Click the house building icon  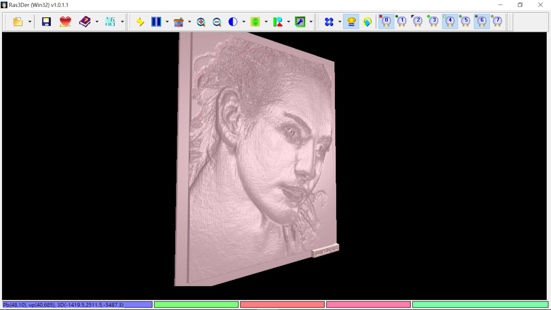[179, 22]
